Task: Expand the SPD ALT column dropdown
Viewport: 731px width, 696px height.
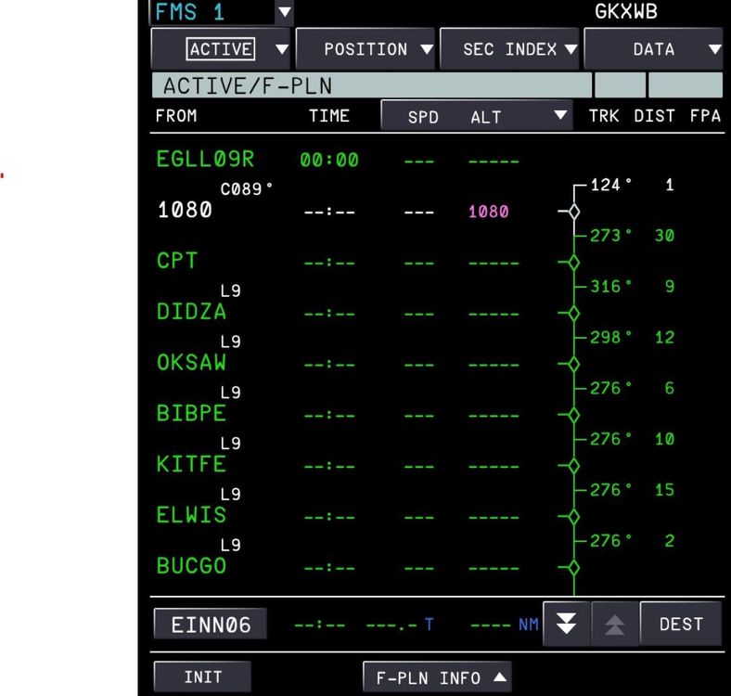Action: [x=477, y=117]
